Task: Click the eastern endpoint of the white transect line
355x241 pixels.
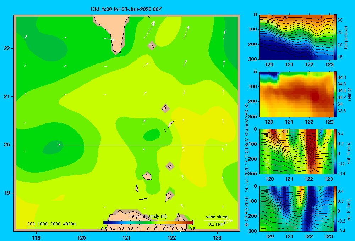Action: point(226,145)
